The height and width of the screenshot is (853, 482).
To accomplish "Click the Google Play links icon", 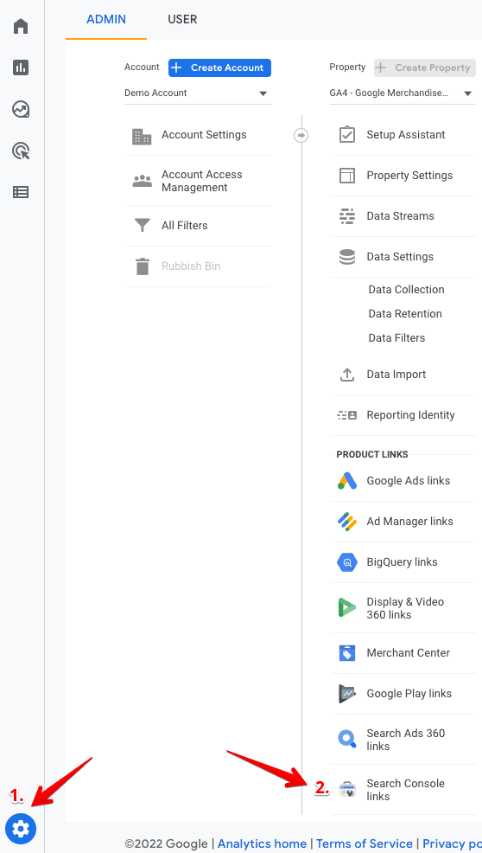I will tap(346, 694).
